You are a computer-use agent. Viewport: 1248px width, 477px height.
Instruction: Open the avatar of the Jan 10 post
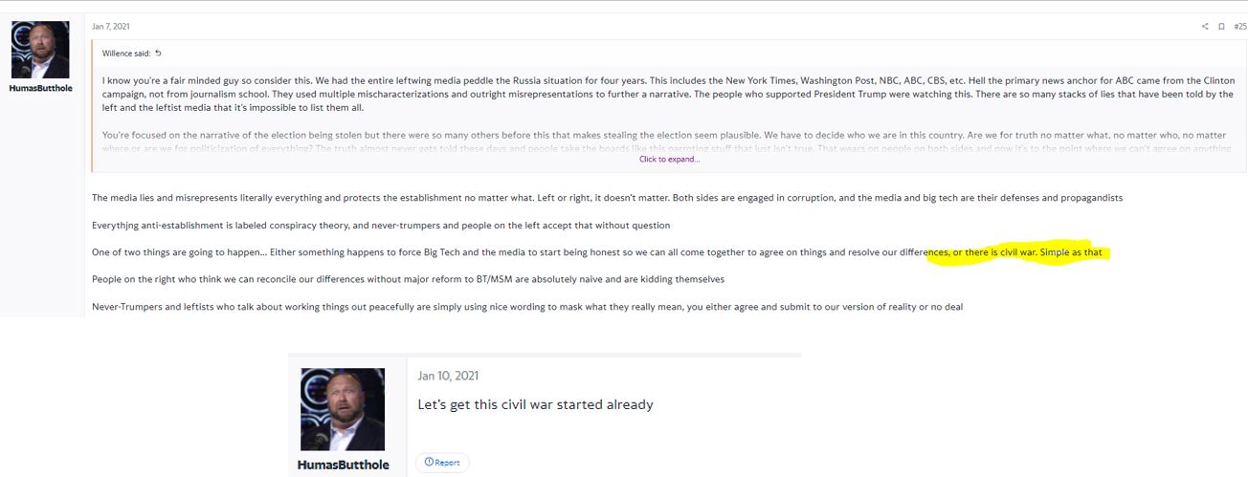[343, 409]
